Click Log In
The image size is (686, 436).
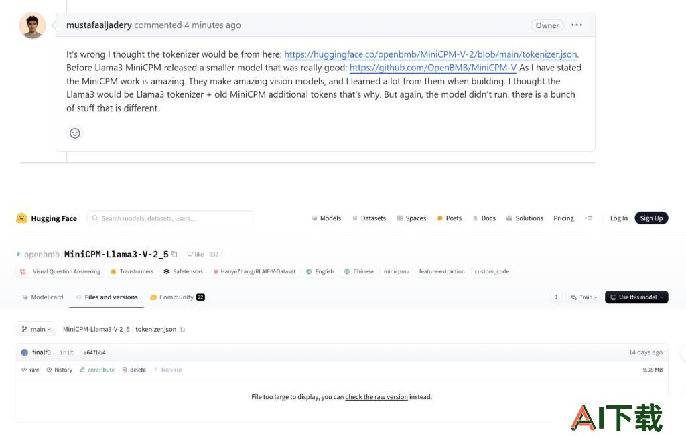618,218
